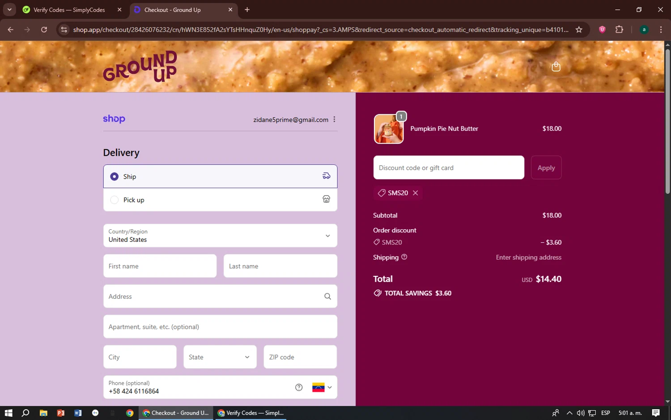Click the Discount code or gift card field

(449, 167)
